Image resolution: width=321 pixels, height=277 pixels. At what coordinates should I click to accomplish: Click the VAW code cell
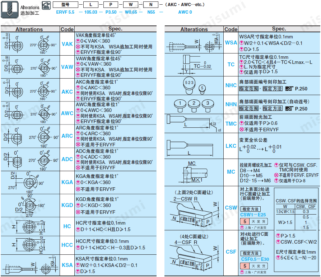[x=67, y=67]
